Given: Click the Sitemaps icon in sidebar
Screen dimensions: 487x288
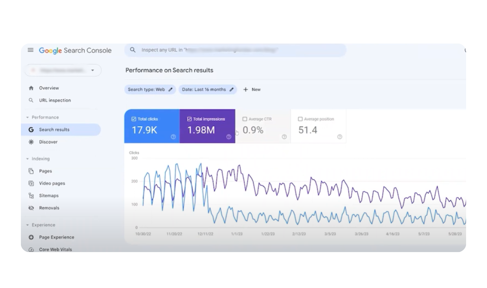Looking at the screenshot, I should coord(31,196).
